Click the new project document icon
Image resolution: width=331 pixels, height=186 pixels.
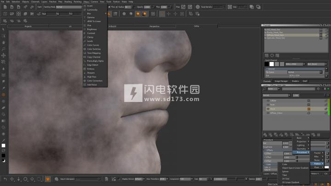[5, 7]
